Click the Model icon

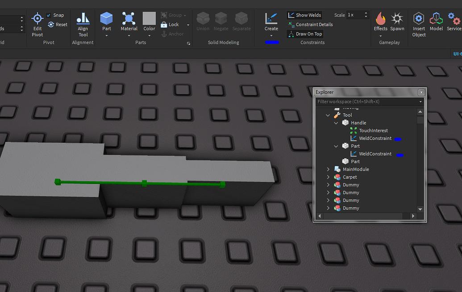point(436,21)
